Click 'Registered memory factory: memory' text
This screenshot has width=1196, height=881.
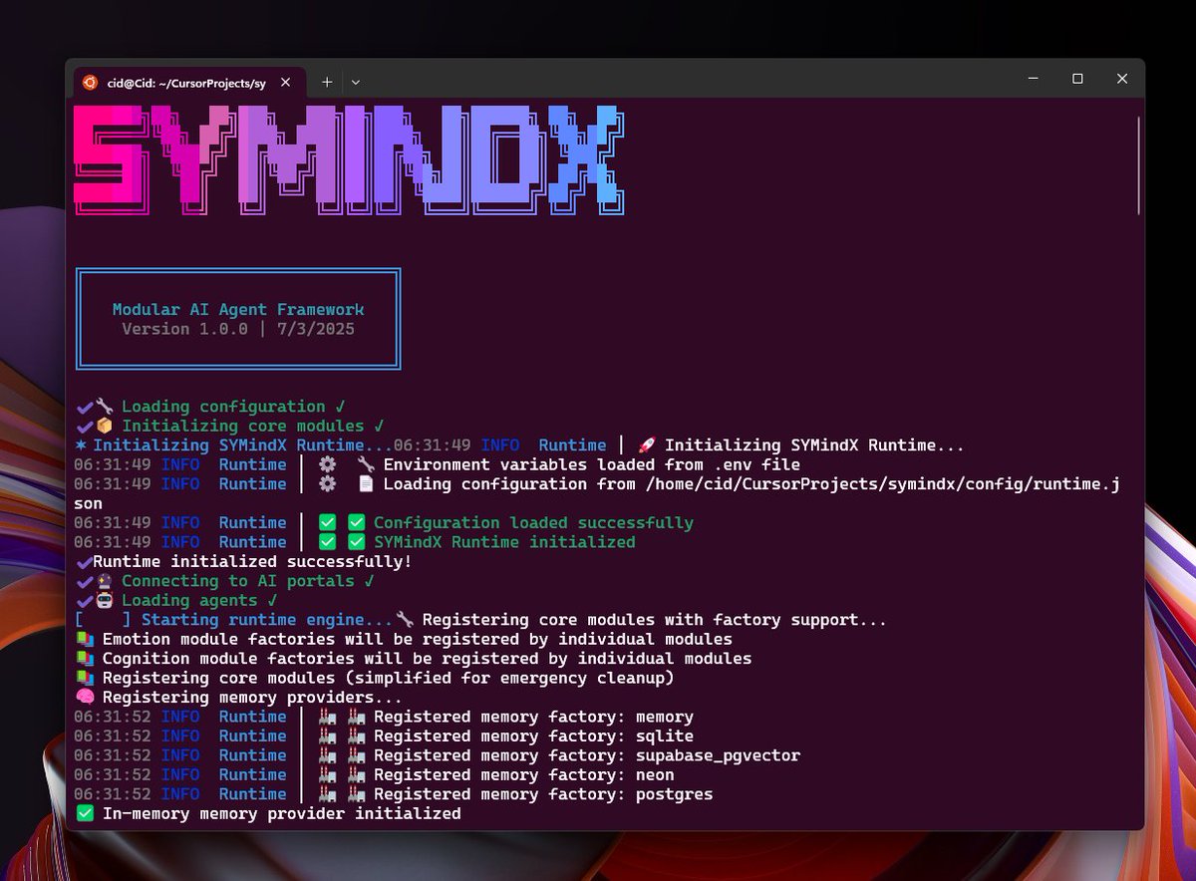(x=533, y=717)
